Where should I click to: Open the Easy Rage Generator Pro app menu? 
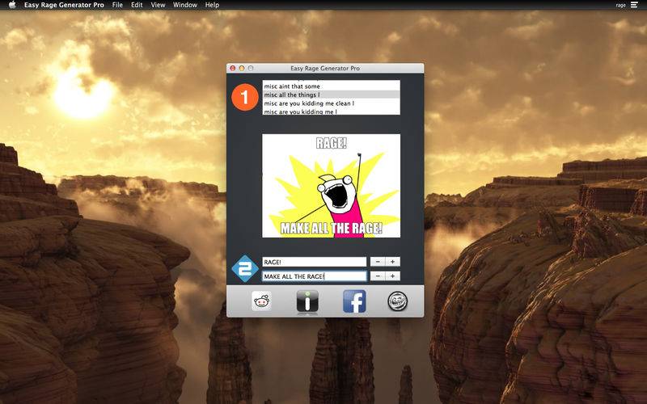[x=64, y=5]
